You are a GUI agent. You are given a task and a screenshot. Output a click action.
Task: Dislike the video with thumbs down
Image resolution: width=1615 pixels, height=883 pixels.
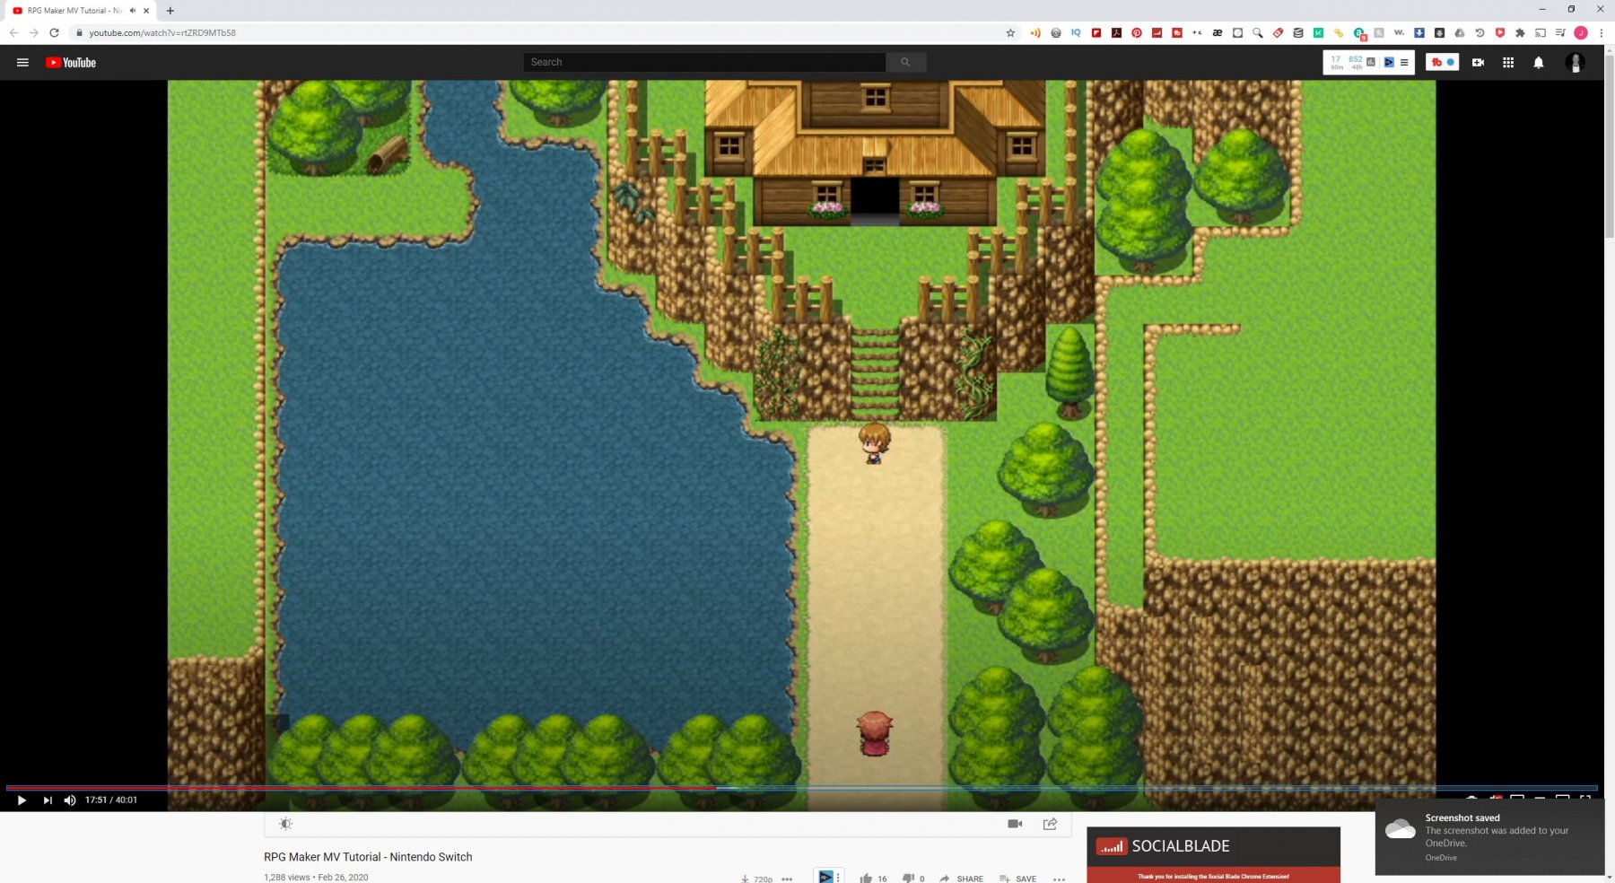pos(908,879)
